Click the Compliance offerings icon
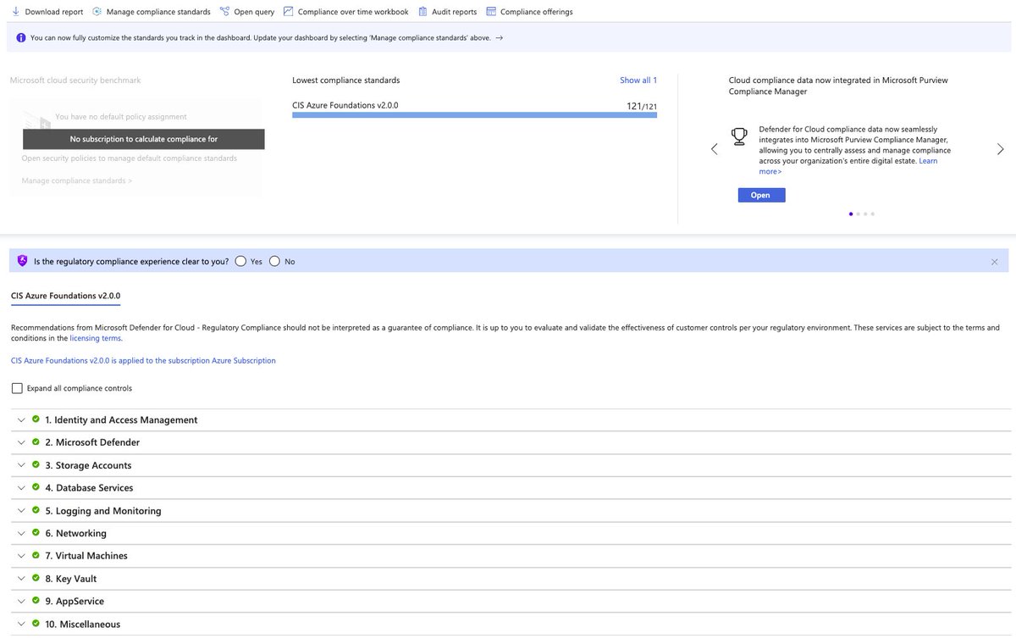 [491, 12]
